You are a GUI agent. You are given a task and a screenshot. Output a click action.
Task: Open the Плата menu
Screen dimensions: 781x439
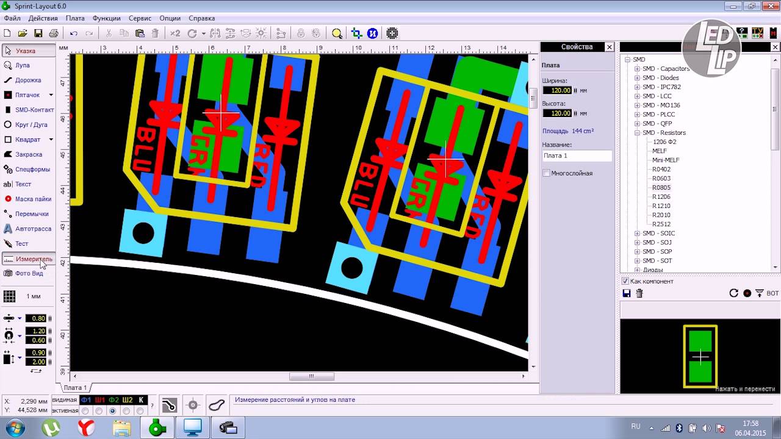75,18
